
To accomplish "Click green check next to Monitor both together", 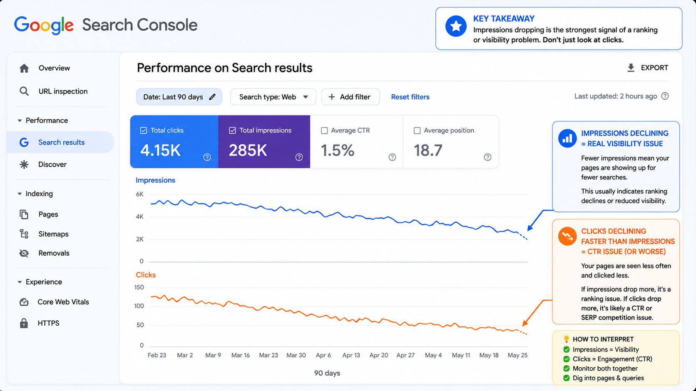I will tap(567, 369).
